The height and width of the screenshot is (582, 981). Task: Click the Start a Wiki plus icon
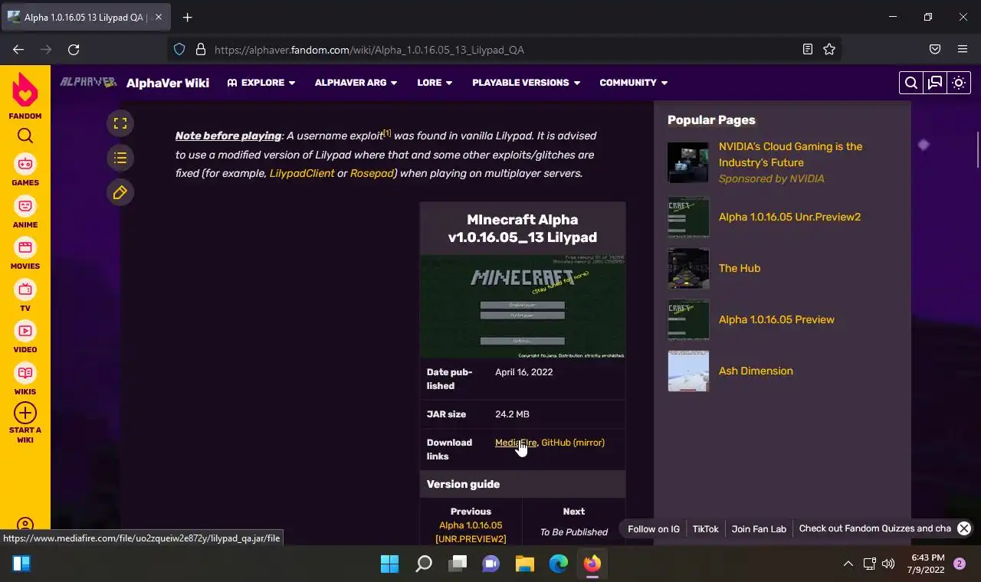coord(25,413)
